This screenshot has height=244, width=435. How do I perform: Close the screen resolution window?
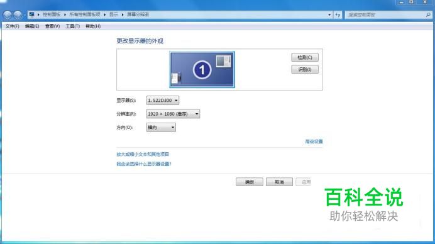(425, 3)
